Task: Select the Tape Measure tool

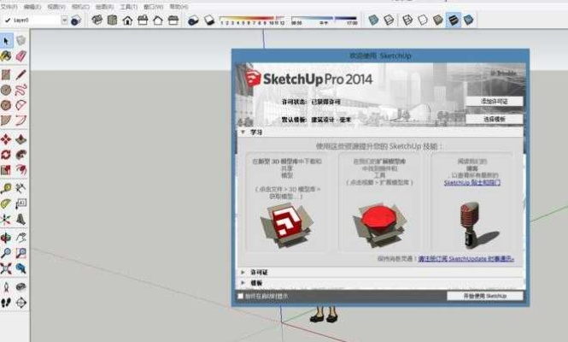Action: tap(7, 187)
